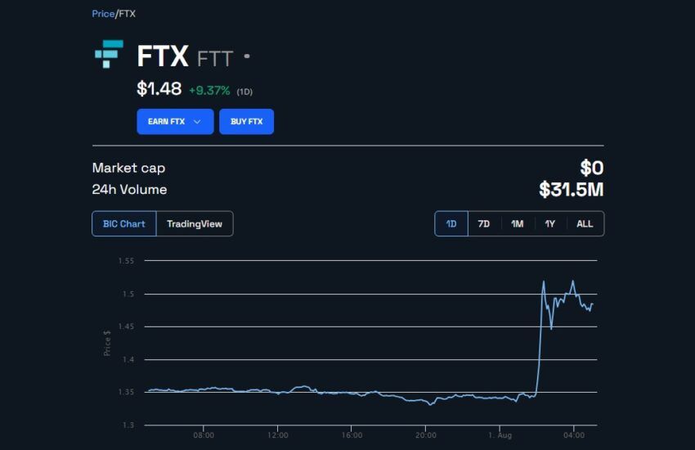
Task: Select the 7D time range
Action: [x=484, y=224]
